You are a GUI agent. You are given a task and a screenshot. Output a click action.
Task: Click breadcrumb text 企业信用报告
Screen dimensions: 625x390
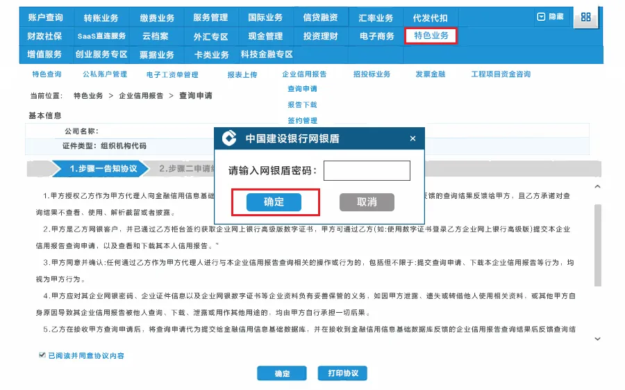pyautogui.click(x=141, y=96)
